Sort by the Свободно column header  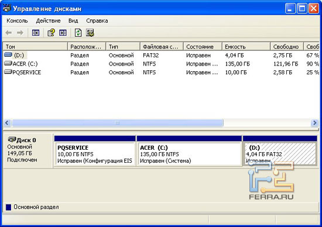[287, 47]
